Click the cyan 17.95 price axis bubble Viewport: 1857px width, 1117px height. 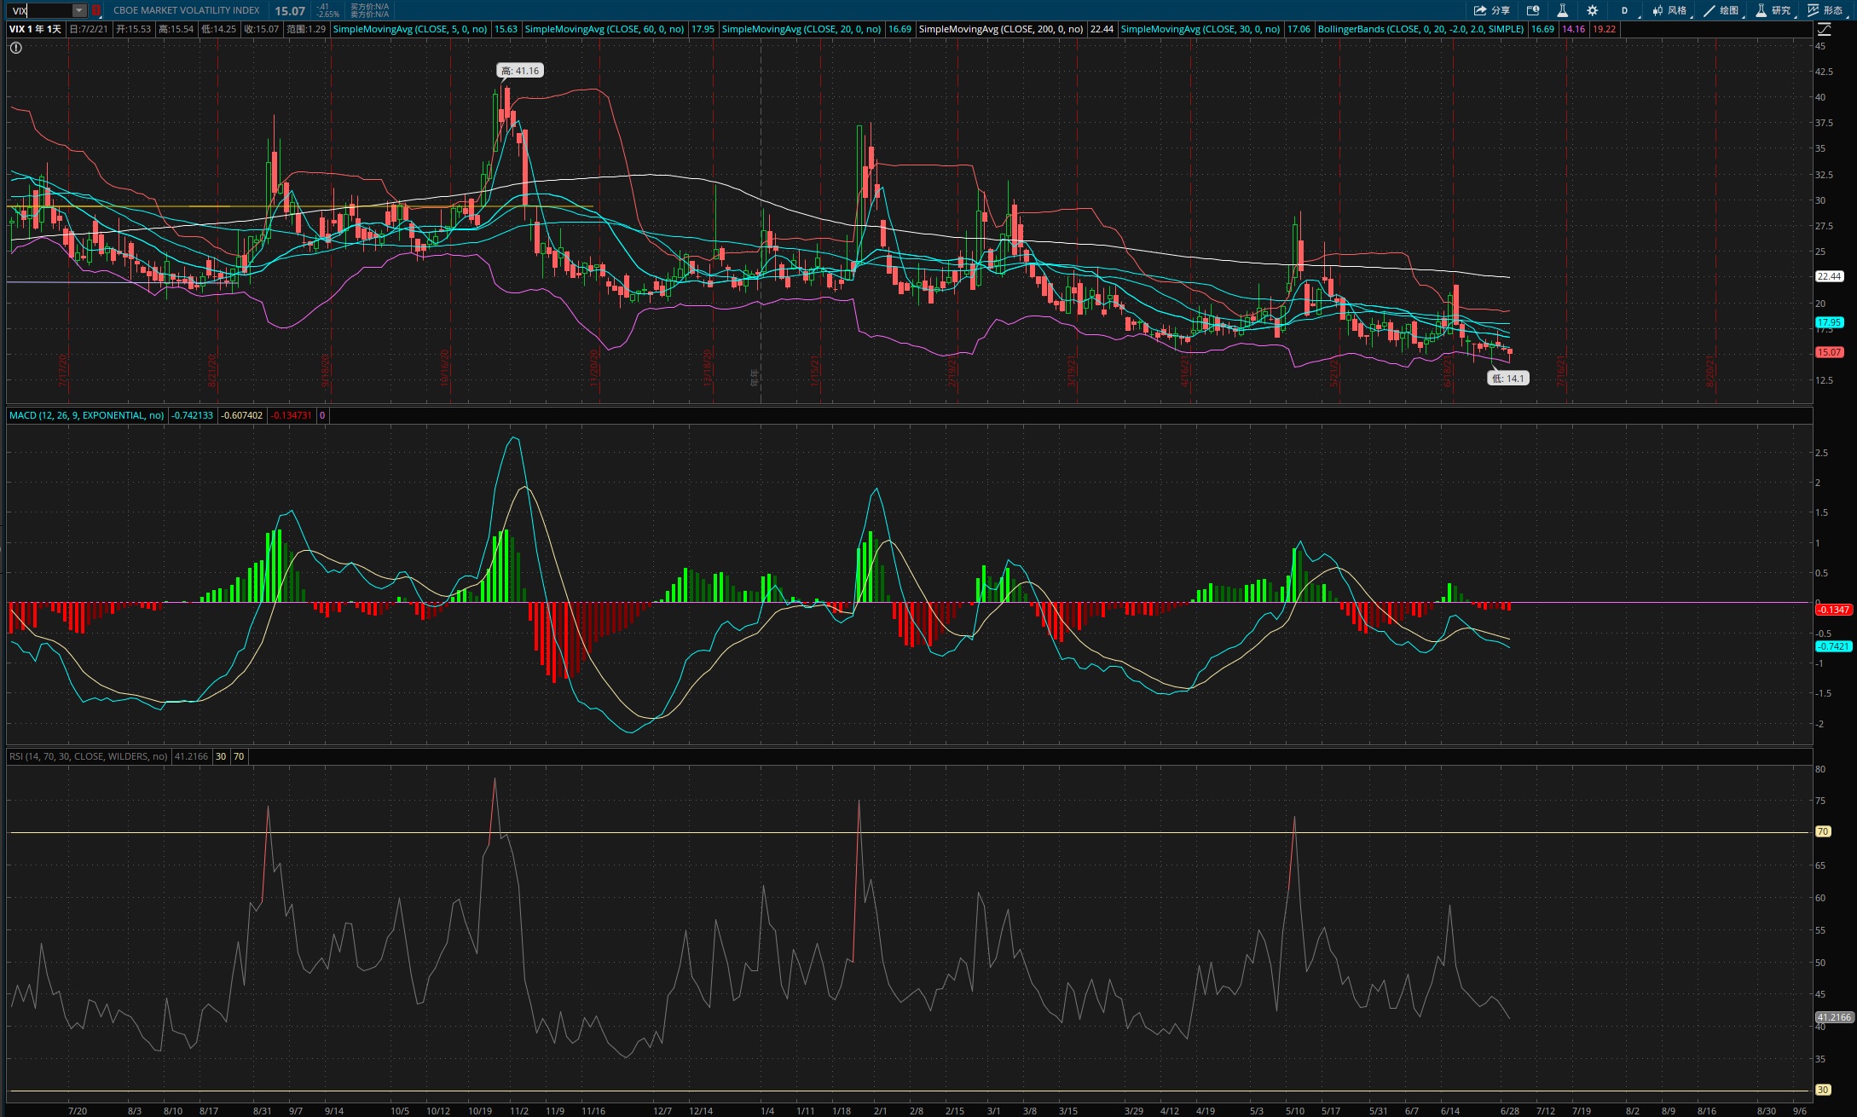click(x=1830, y=322)
